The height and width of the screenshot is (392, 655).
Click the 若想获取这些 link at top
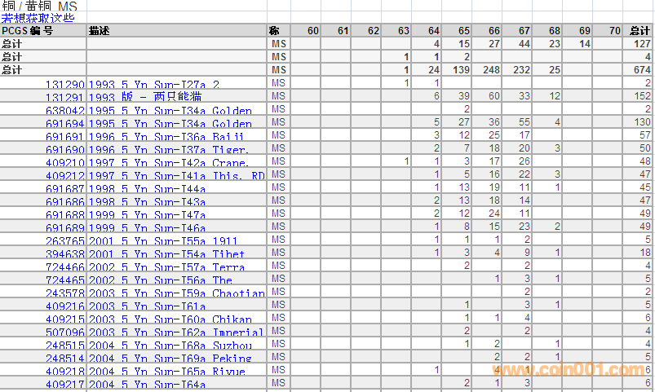coord(38,18)
